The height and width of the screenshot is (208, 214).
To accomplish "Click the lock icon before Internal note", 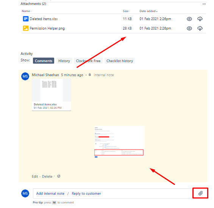I will click(x=90, y=75).
